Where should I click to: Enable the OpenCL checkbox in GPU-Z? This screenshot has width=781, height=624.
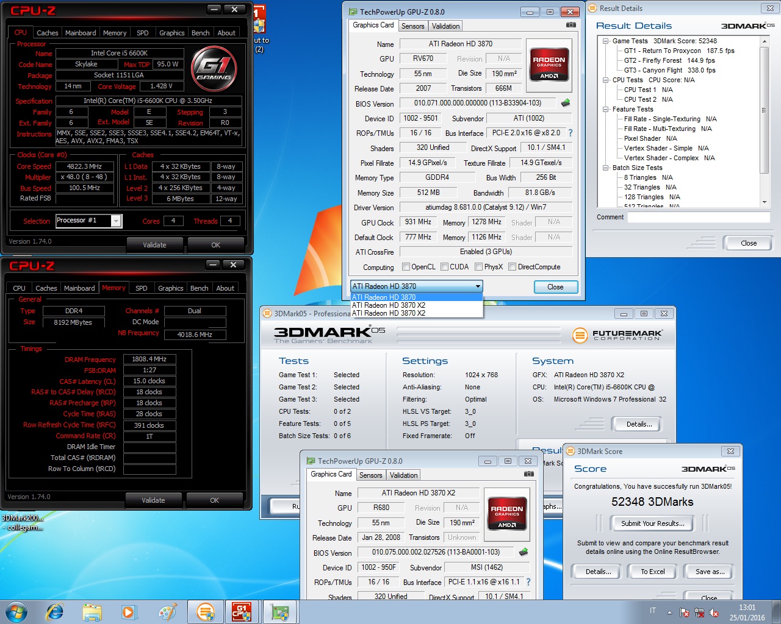point(406,267)
